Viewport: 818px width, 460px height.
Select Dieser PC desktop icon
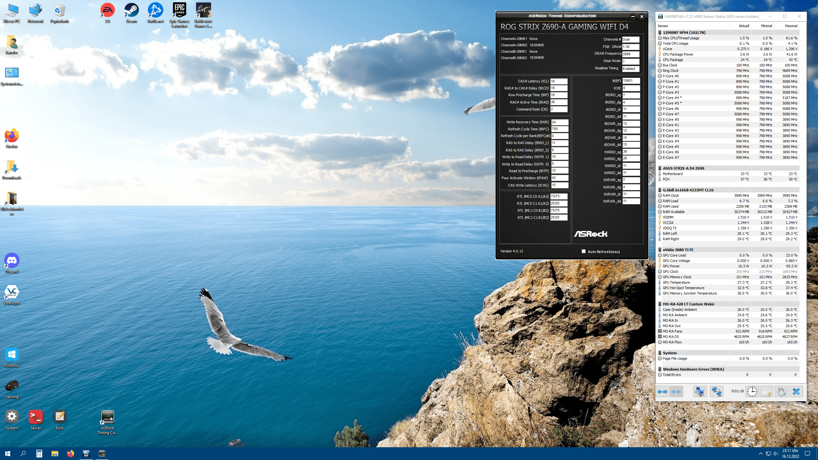coord(12,13)
